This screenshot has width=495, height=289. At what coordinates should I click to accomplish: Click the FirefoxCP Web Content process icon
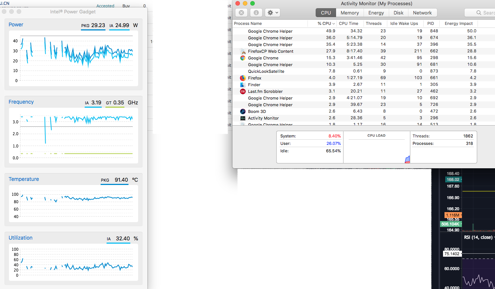point(242,51)
